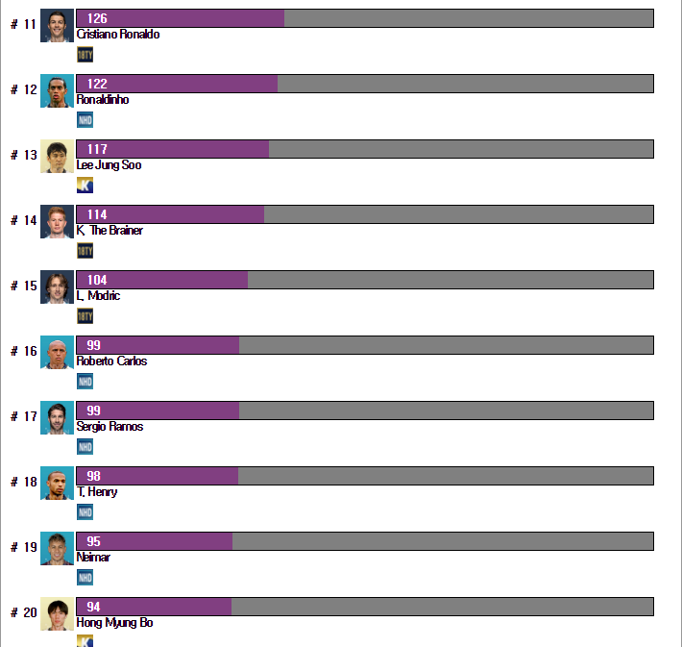Open Cristiano Ronaldo's player portrait
This screenshot has width=682, height=647.
[x=57, y=25]
